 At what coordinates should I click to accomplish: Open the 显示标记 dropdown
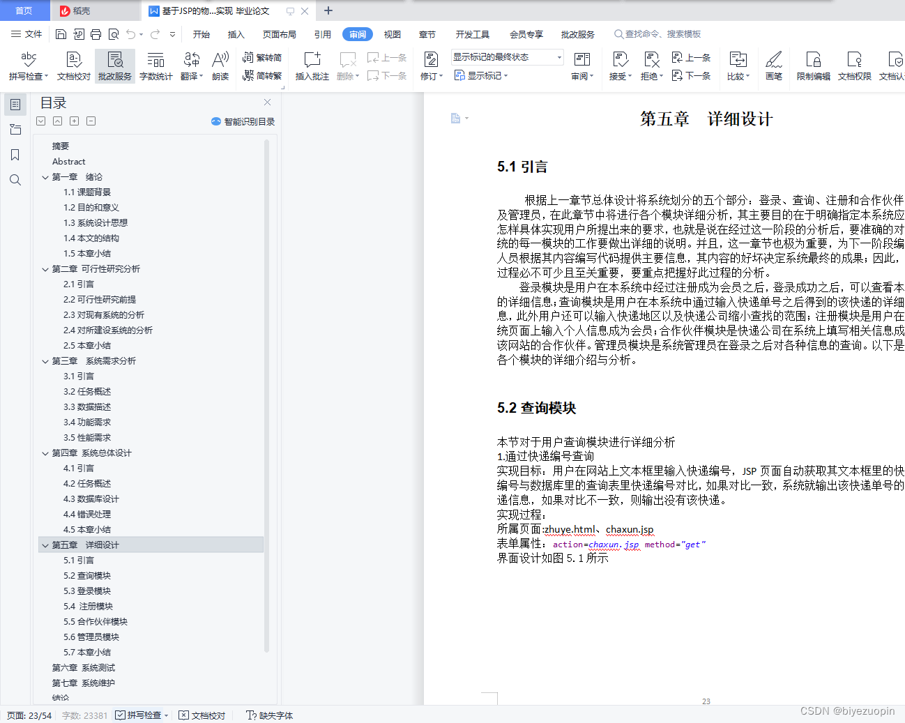(481, 75)
